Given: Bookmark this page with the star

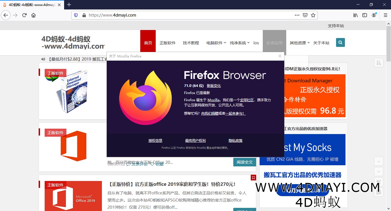Looking at the screenshot, I should point(313,15).
